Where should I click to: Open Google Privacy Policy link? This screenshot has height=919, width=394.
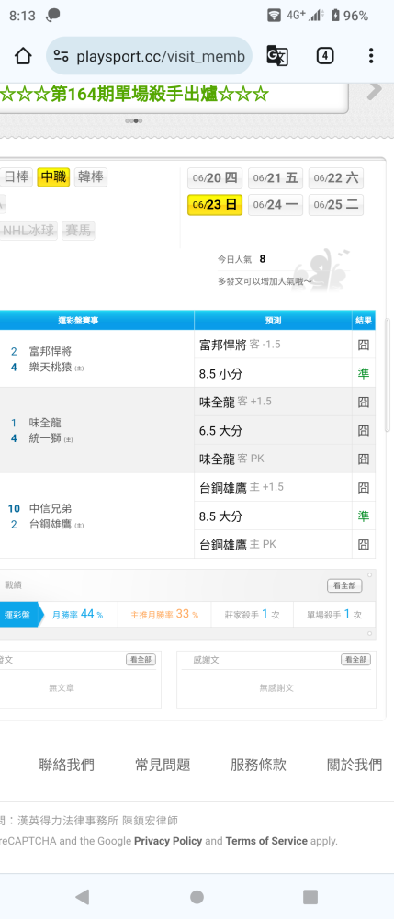click(168, 841)
